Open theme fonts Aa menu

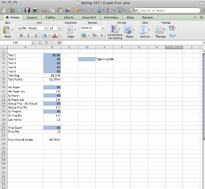pyautogui.click(x=172, y=35)
